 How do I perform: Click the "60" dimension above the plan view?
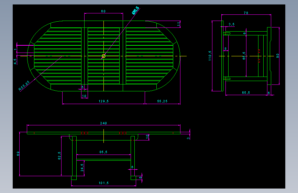(103, 11)
